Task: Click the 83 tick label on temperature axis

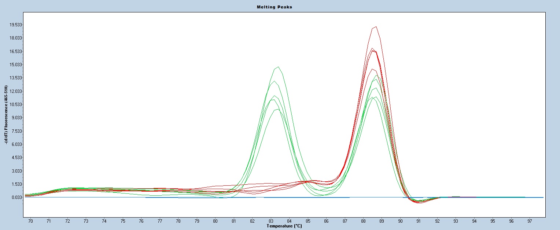Action: [271, 221]
